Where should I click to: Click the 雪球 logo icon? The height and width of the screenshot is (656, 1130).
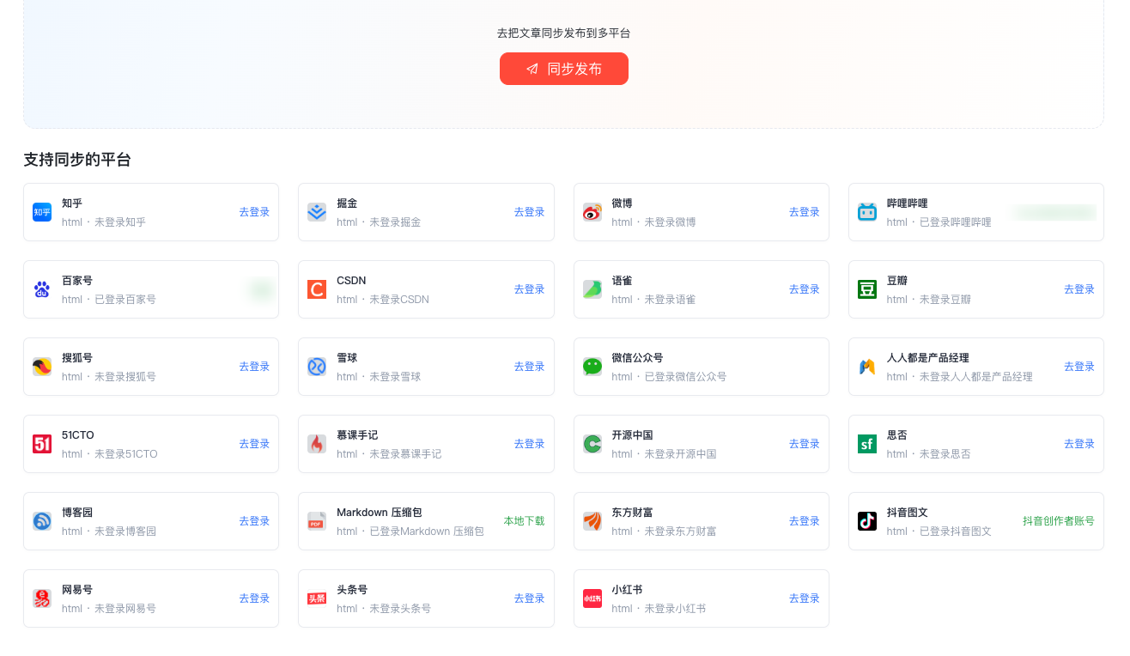coord(317,367)
